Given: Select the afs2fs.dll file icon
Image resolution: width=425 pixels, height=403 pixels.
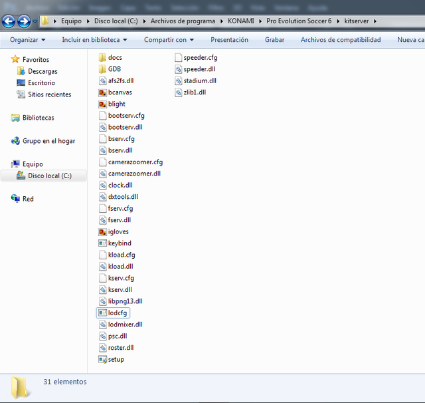Looking at the screenshot, I should click(103, 81).
